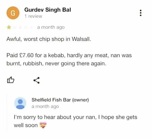Open the three-dot review options menu
The height and width of the screenshot is (139, 152).
tap(141, 13)
